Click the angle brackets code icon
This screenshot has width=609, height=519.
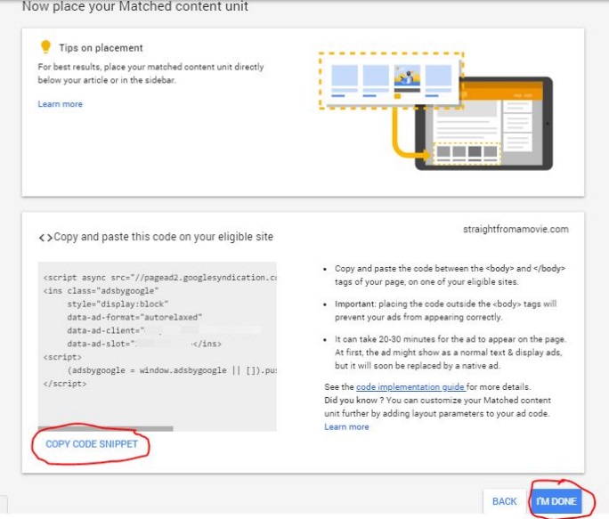coord(45,238)
